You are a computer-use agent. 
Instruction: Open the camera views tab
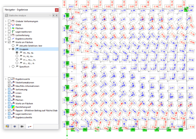coord(22,126)
